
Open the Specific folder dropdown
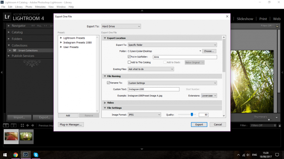pos(172,45)
